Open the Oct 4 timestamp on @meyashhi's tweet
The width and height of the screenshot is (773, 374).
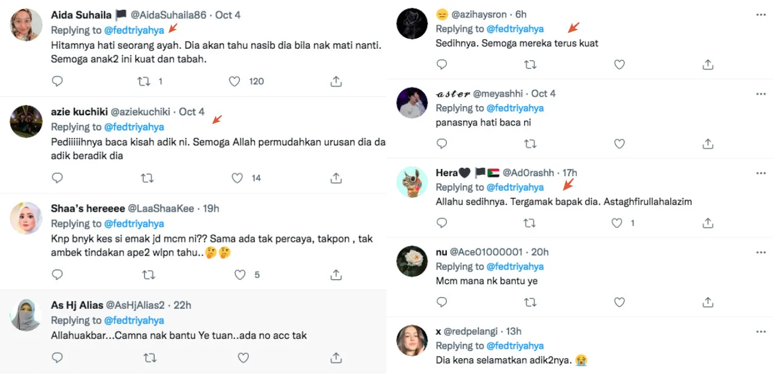(x=544, y=93)
